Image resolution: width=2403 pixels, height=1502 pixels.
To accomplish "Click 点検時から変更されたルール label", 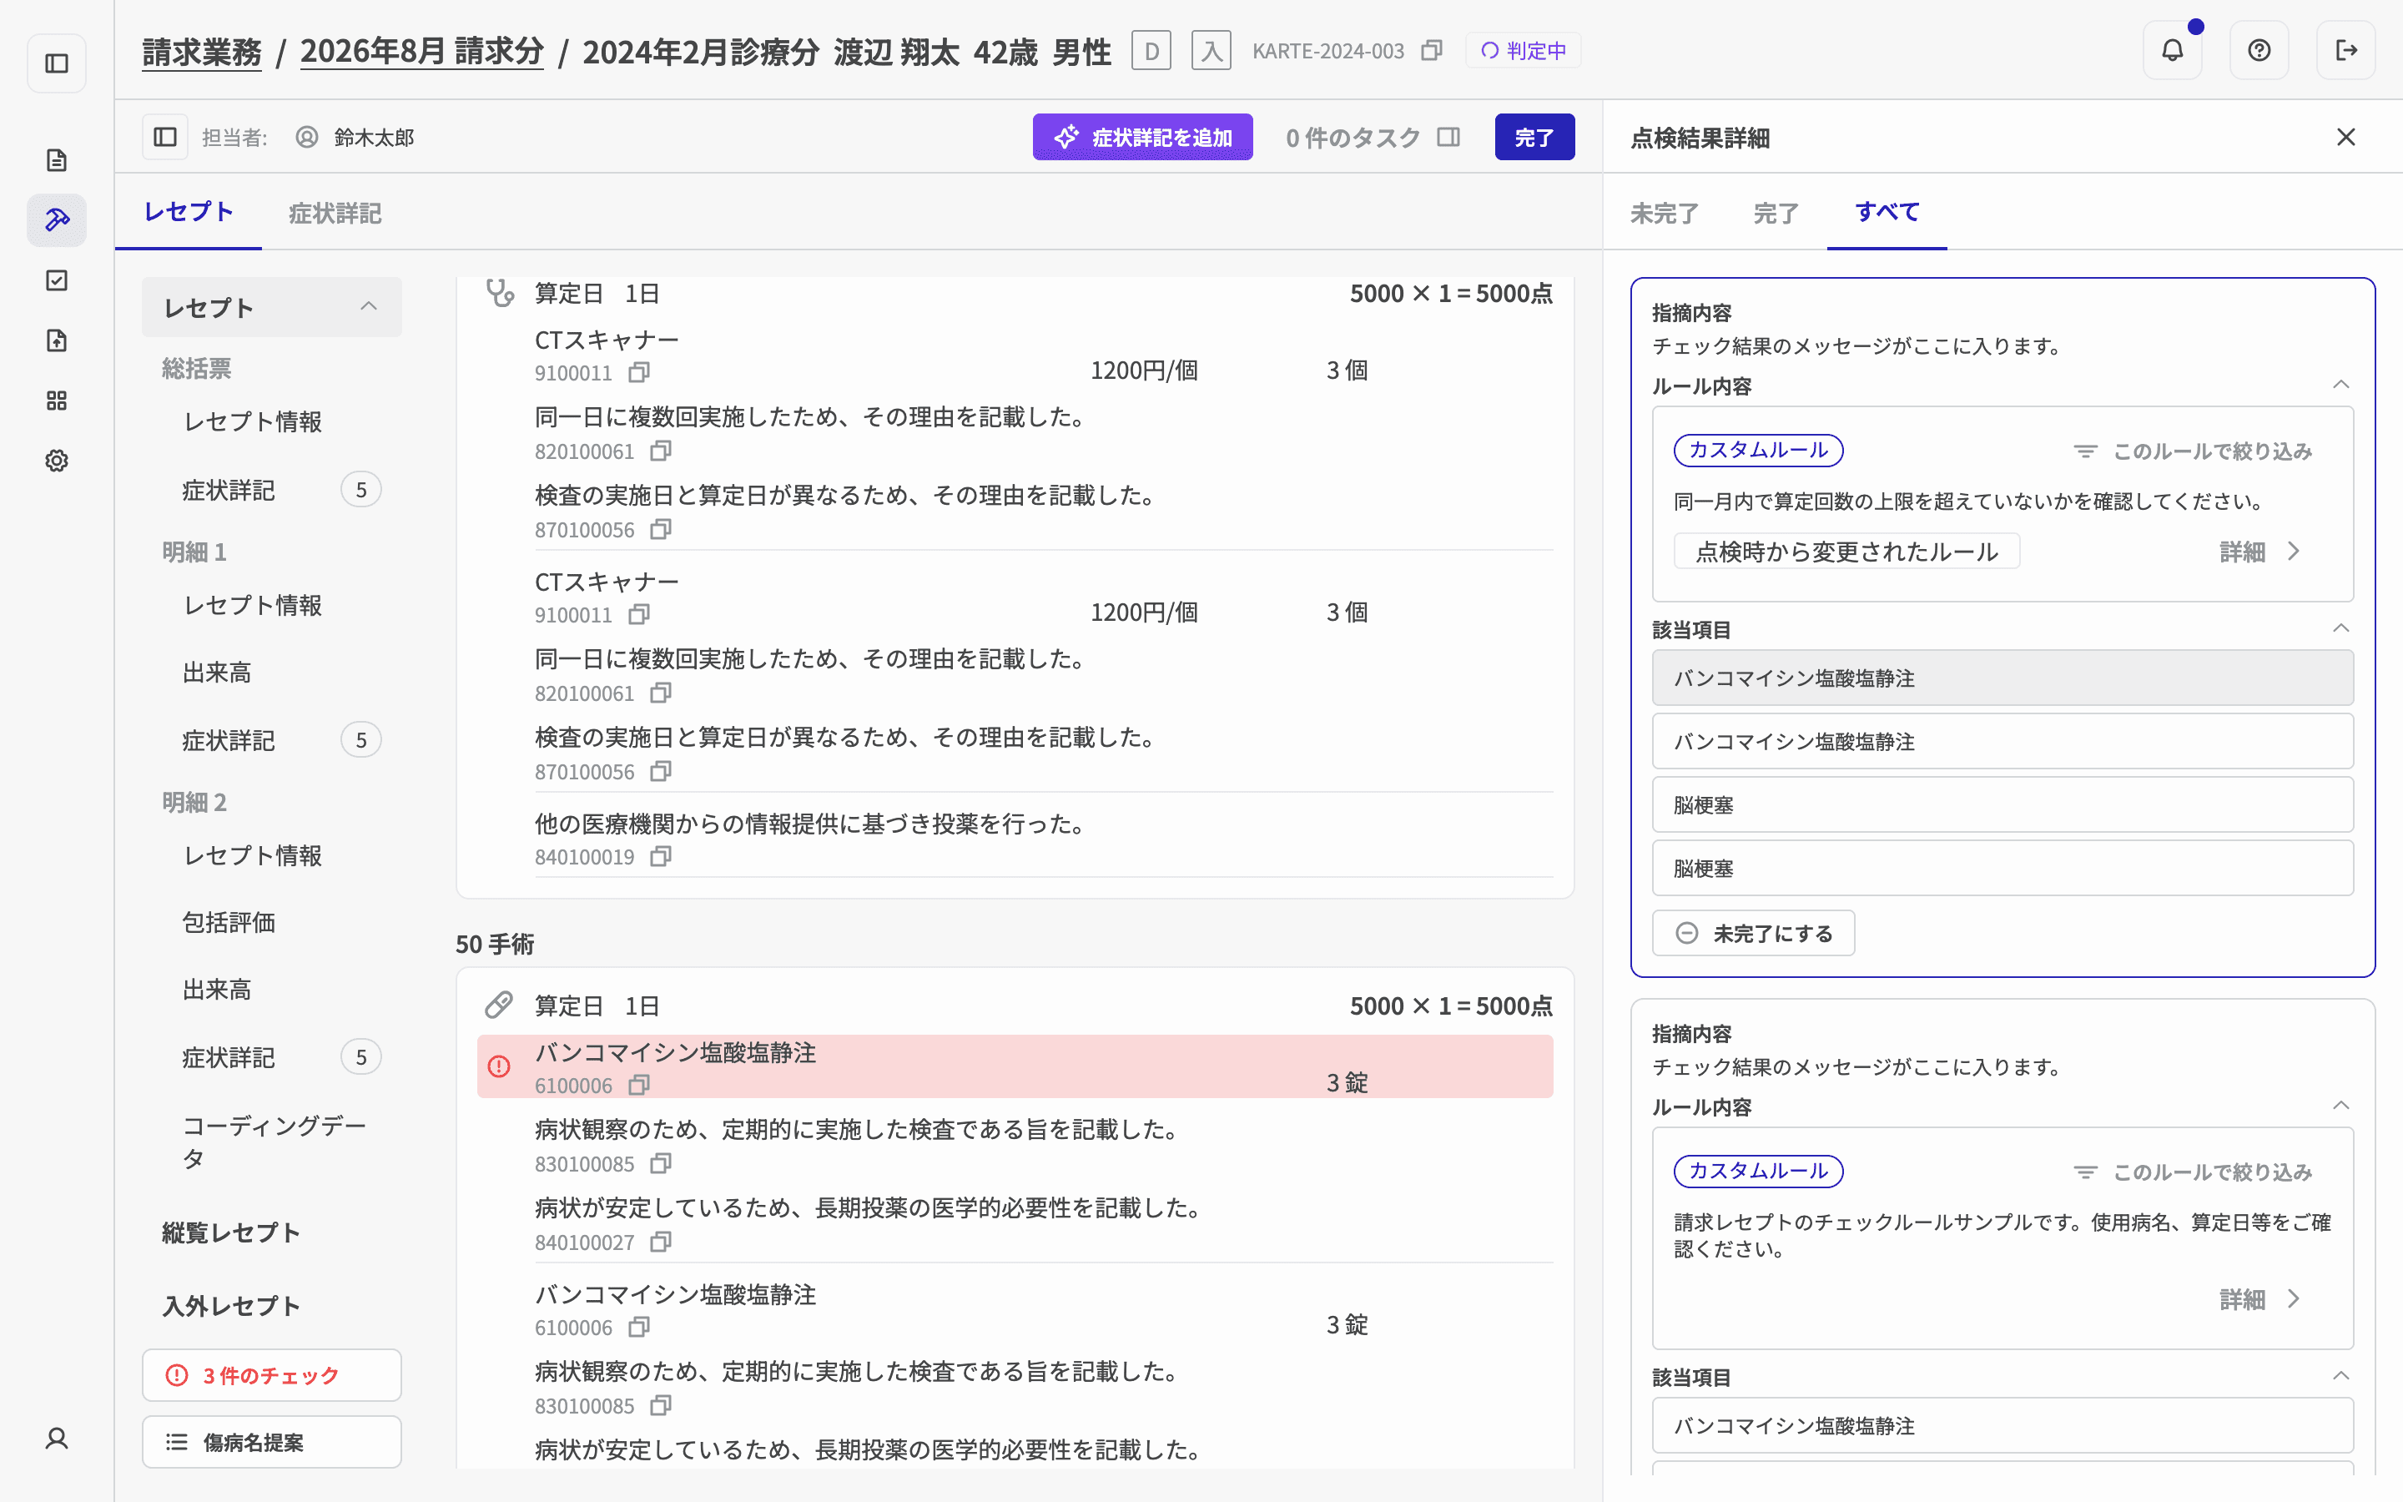I will (x=1847, y=552).
